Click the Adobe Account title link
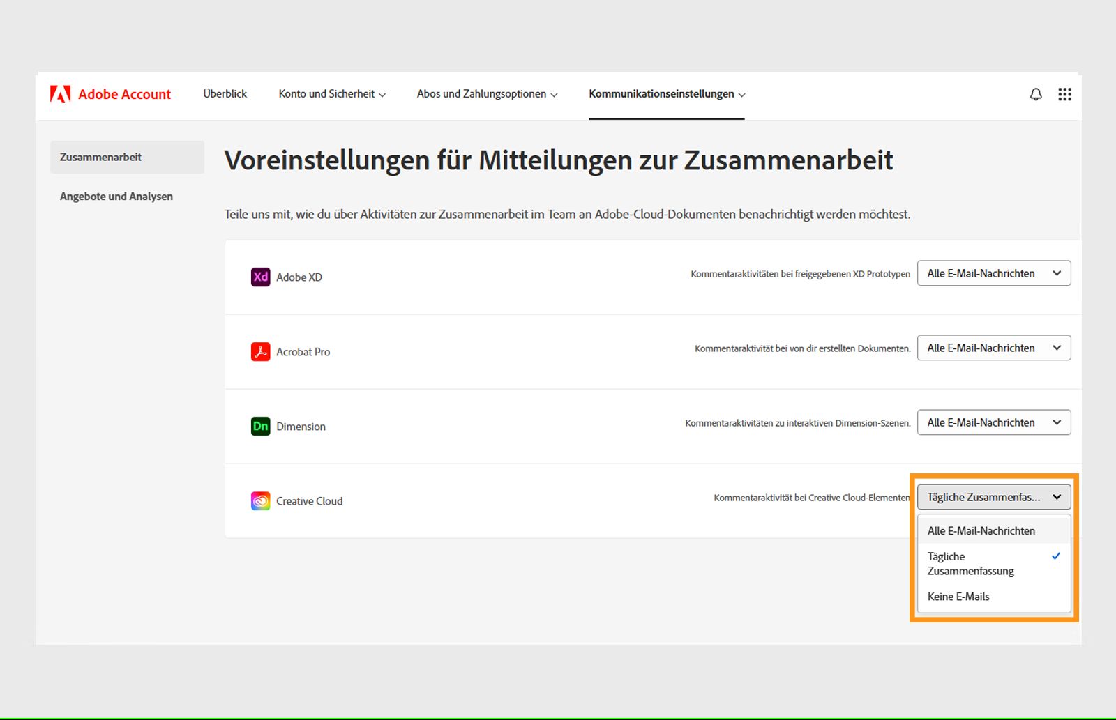The width and height of the screenshot is (1116, 720). pyautogui.click(x=124, y=94)
